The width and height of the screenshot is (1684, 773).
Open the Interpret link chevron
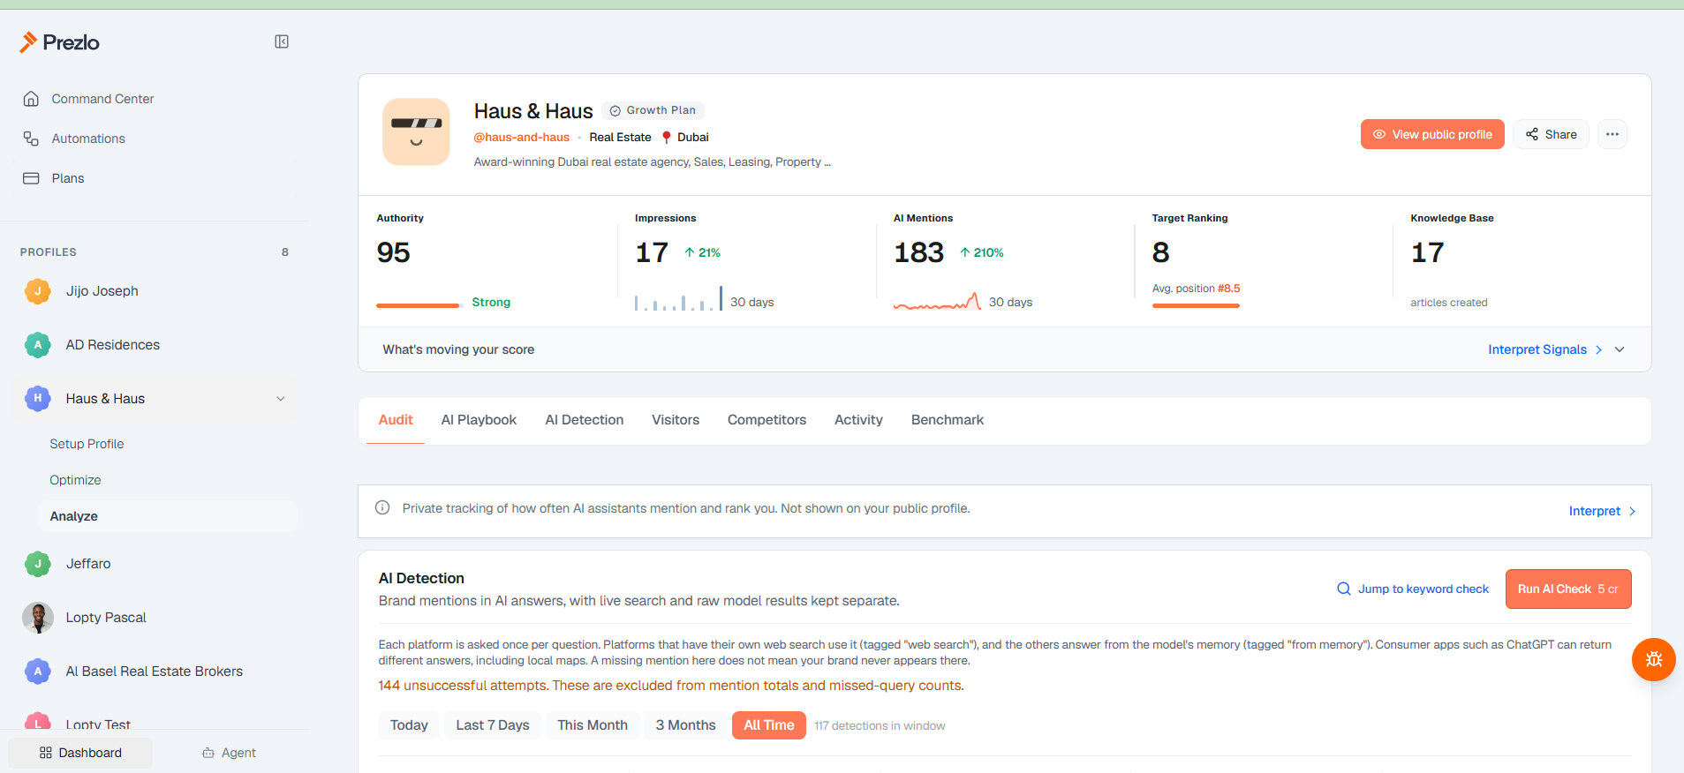[x=1632, y=511]
